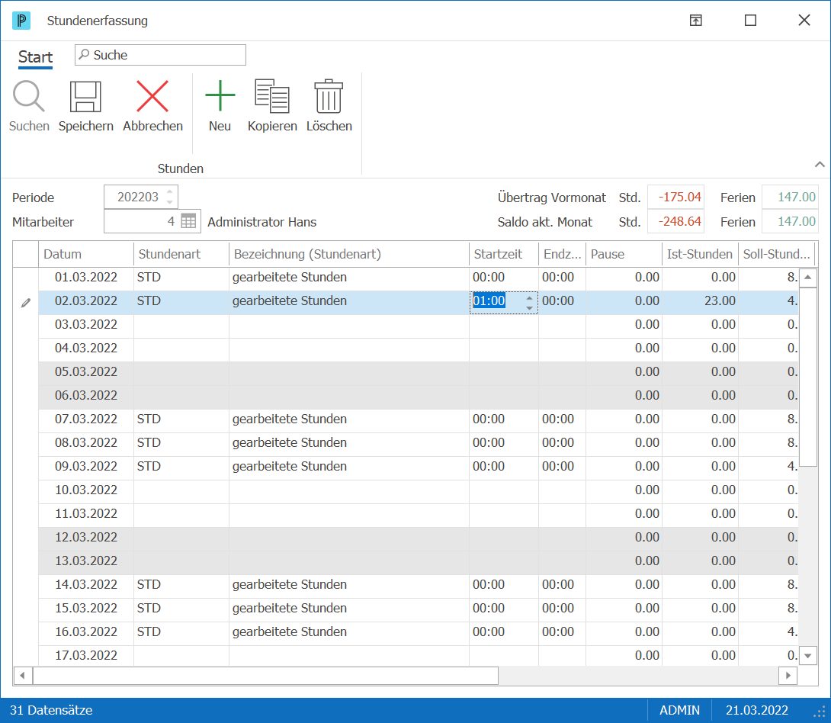This screenshot has width=831, height=723.
Task: Click the horizontal scrollbar thumb
Action: point(265,675)
